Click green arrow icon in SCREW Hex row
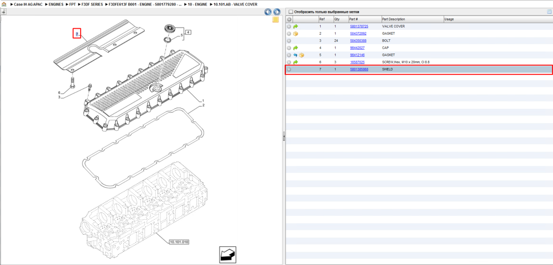 pos(295,62)
